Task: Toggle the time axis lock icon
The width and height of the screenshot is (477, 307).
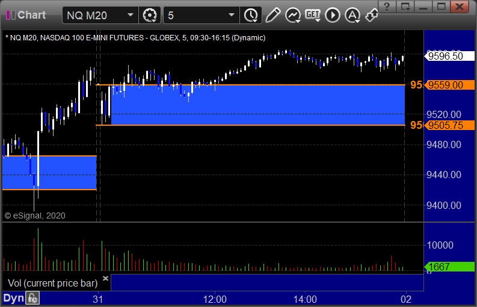Action: tap(32, 298)
